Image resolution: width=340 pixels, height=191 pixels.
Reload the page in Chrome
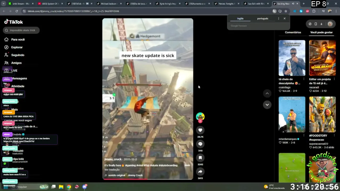[x=16, y=11]
